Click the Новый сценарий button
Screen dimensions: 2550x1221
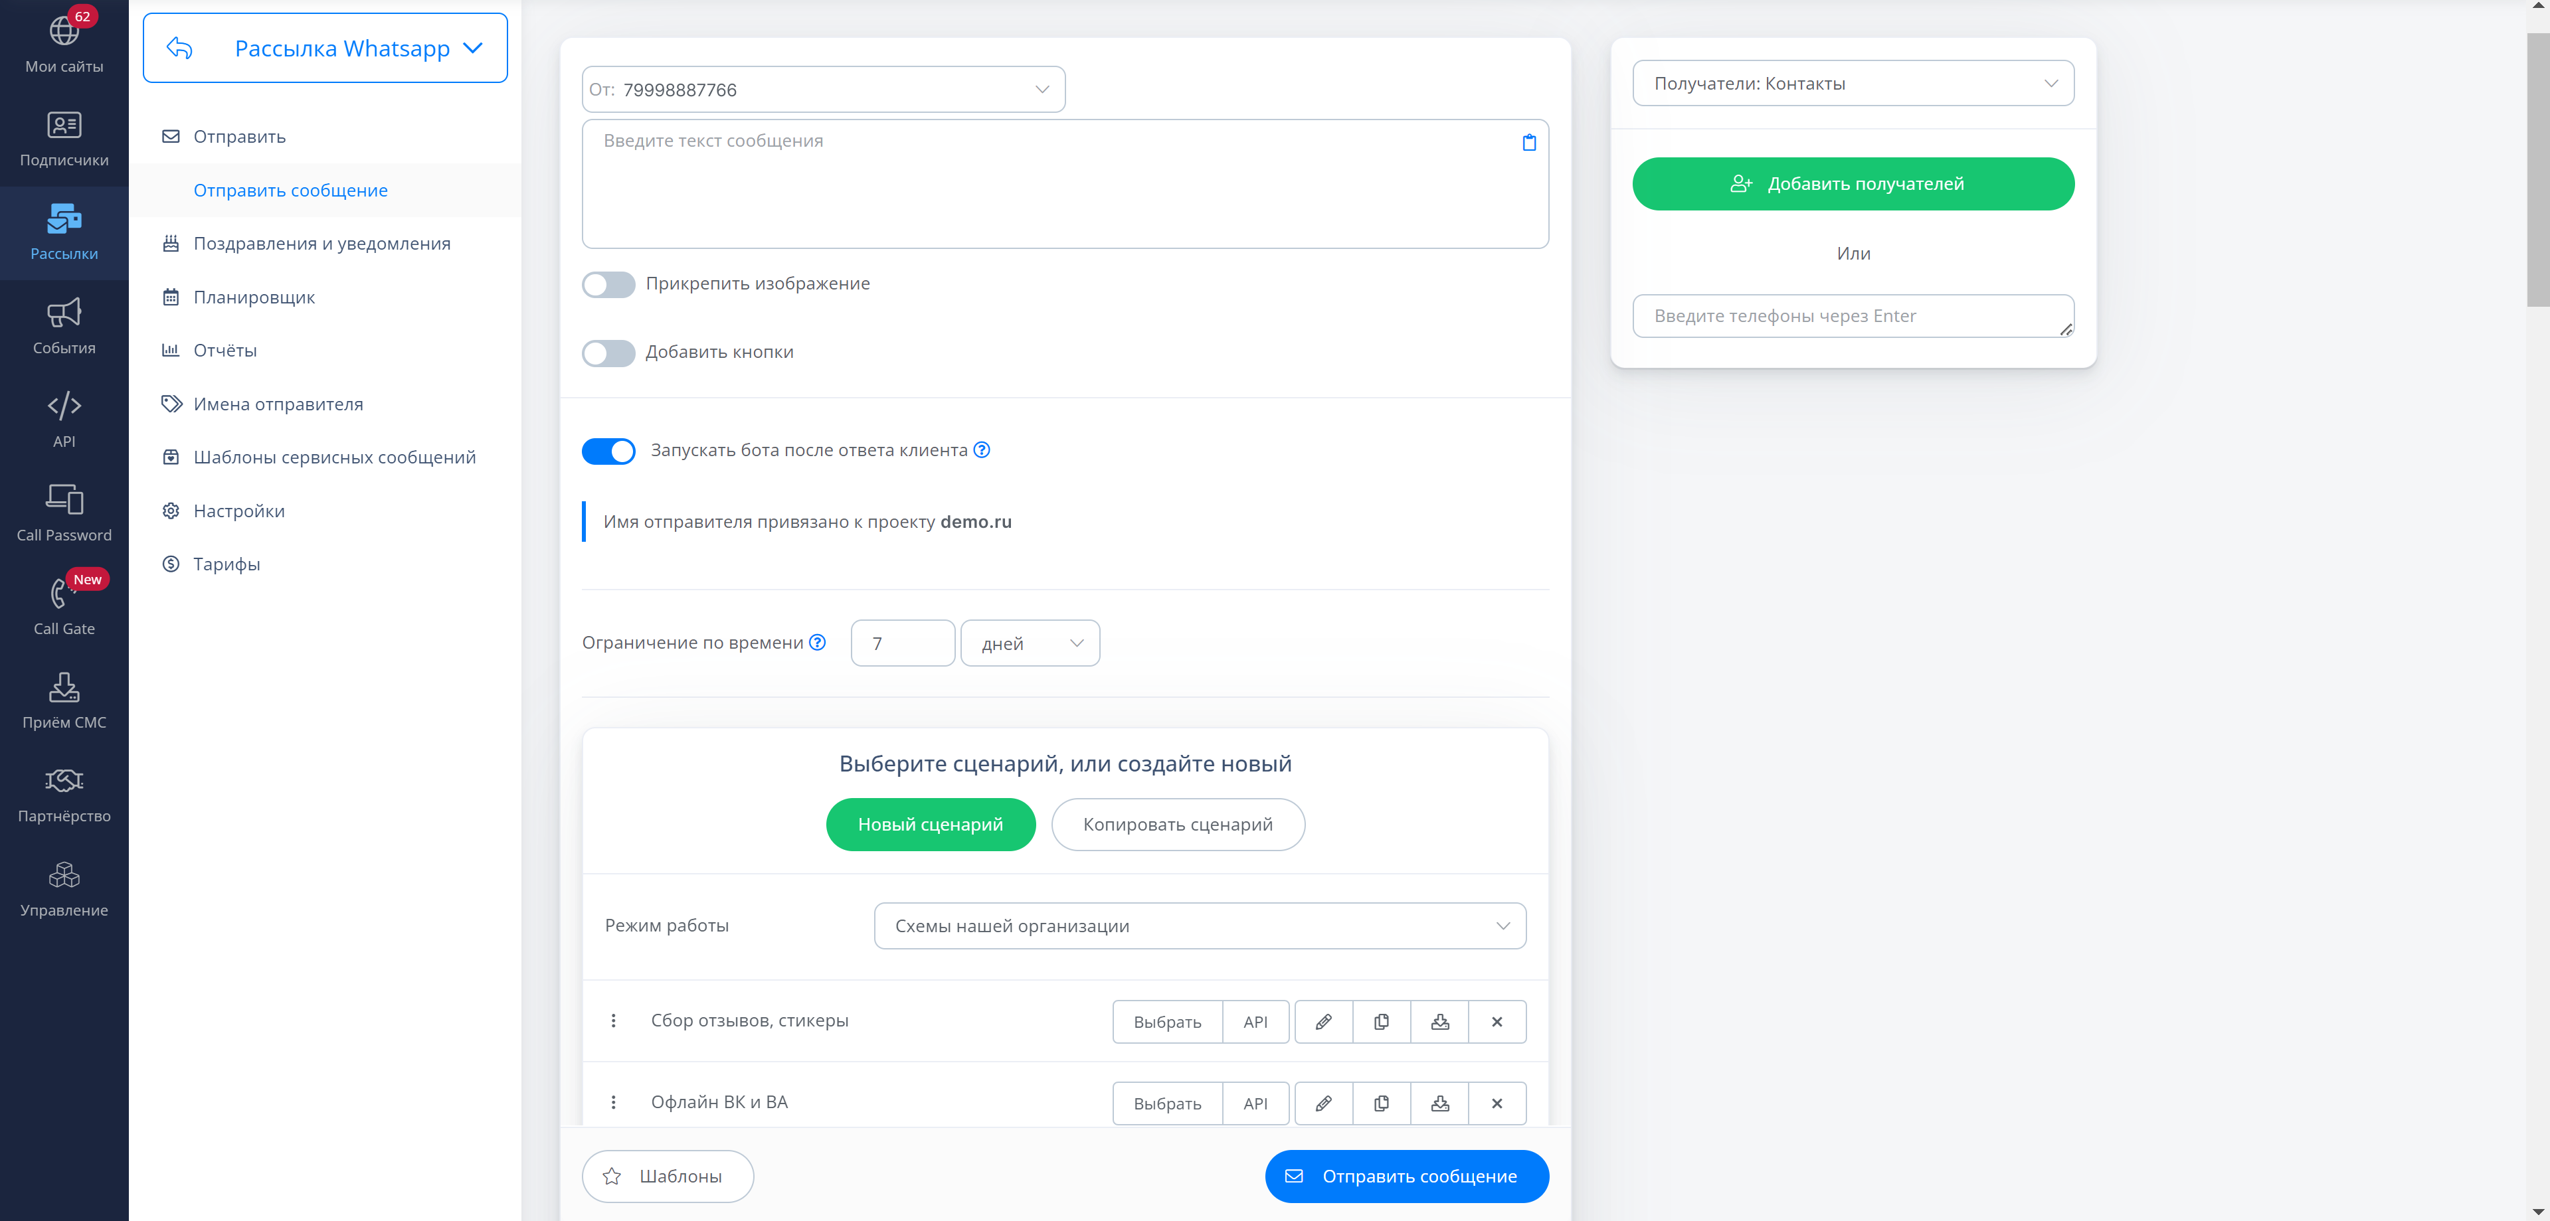pos(929,824)
